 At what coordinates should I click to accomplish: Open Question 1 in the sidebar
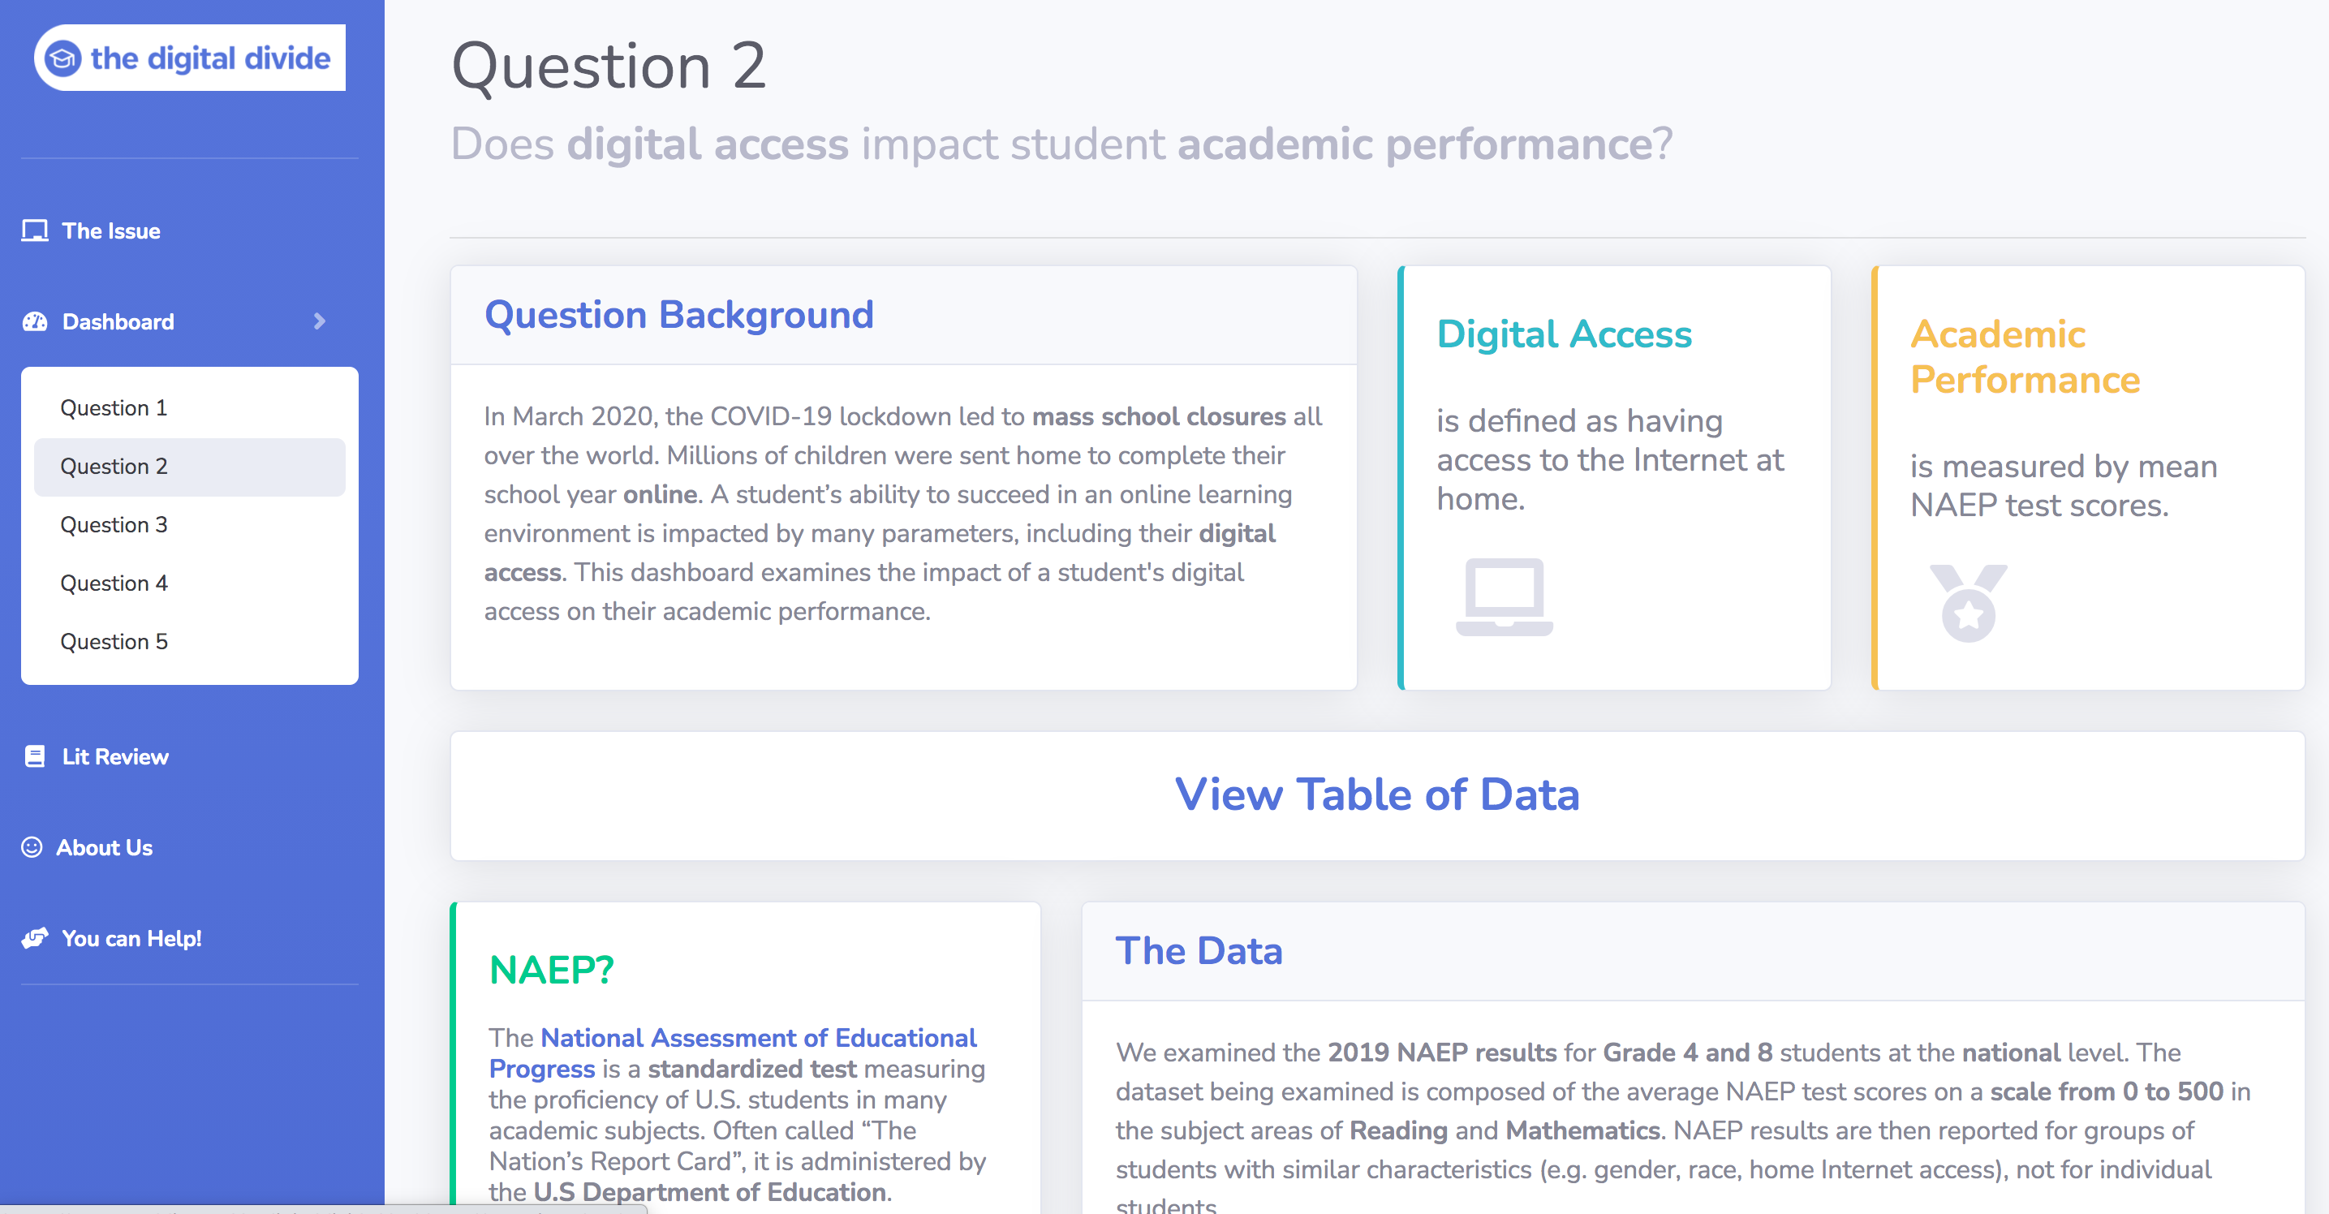114,407
